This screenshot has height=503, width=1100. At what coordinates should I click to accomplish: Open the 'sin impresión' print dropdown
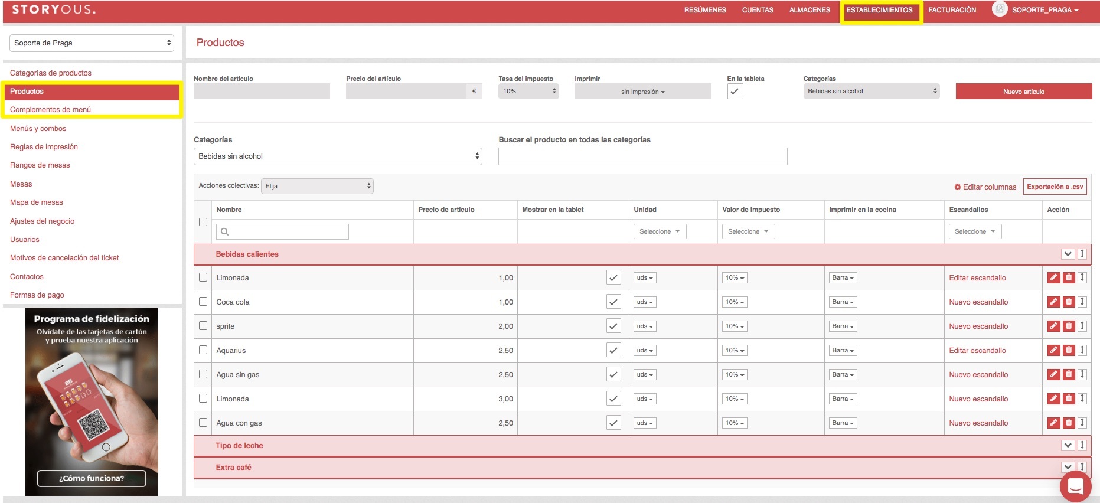click(x=642, y=92)
